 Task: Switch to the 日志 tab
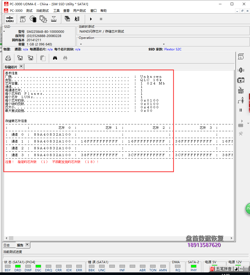pos(7,245)
